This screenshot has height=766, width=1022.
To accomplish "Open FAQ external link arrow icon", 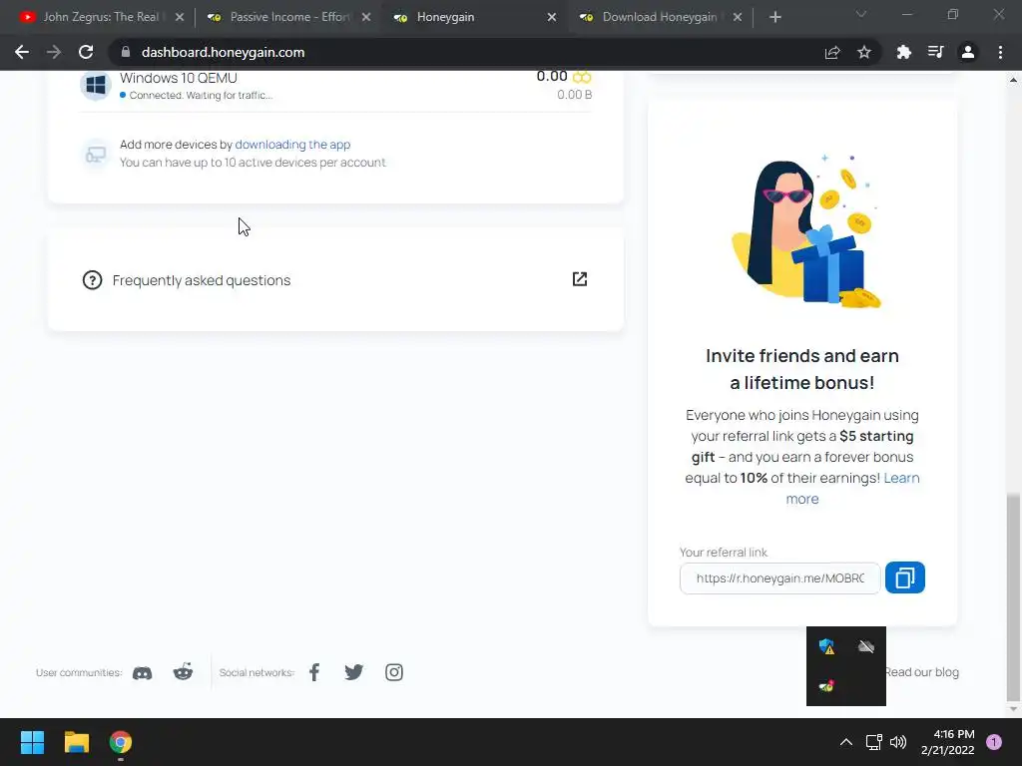I will 580,279.
